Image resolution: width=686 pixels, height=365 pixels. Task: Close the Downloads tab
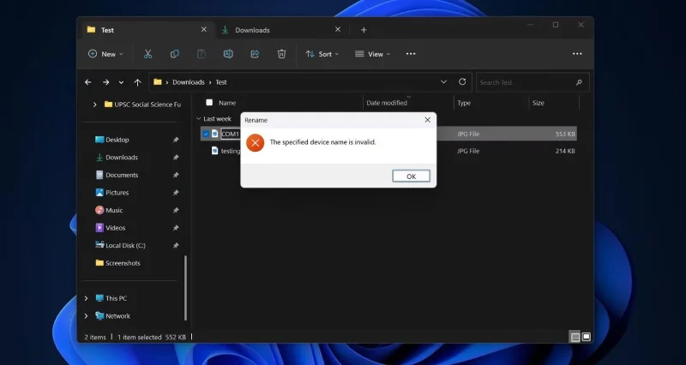337,29
